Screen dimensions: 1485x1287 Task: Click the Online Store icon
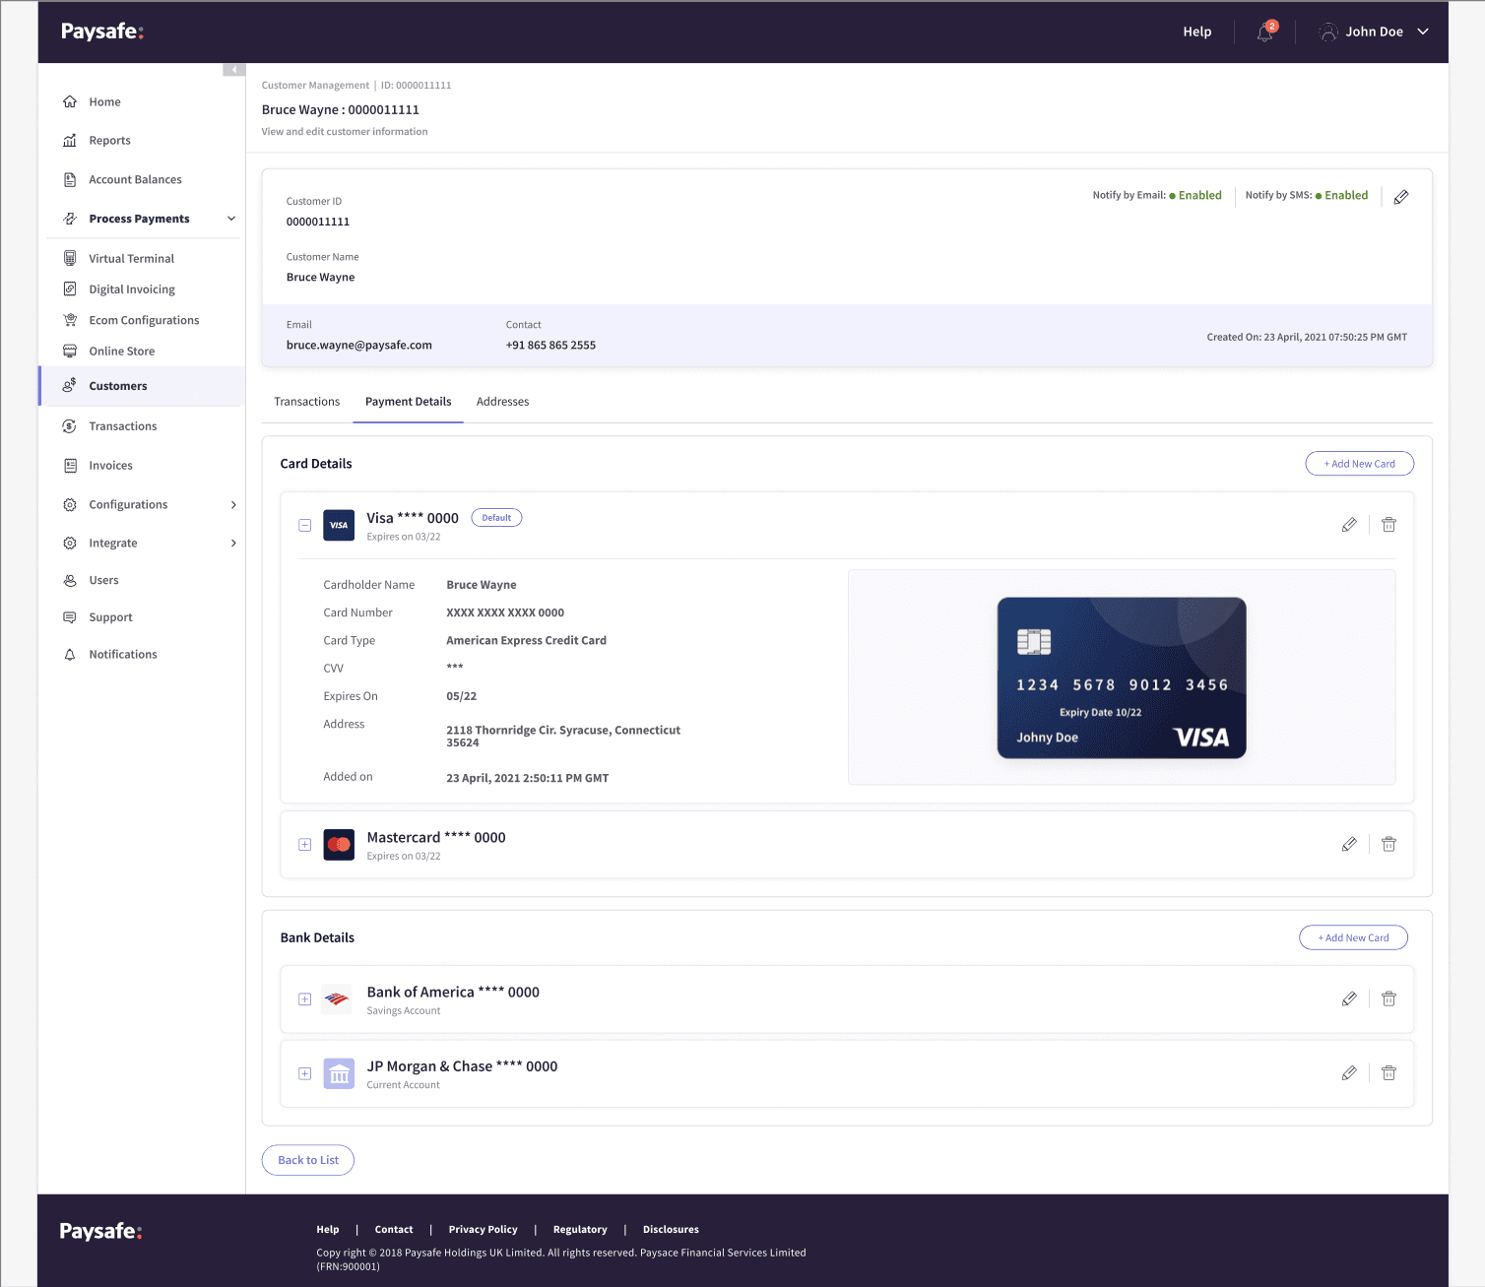click(70, 351)
